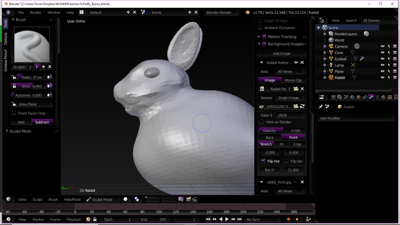
Task: Open the Modifiers properties tab (wrench)
Action: coord(371,97)
